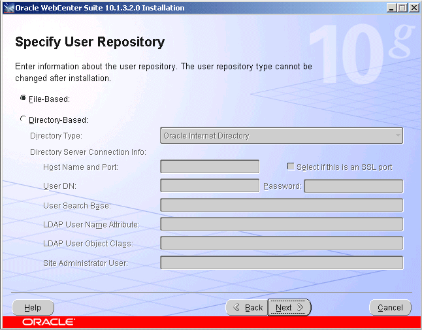Choose the Directory-Based repository option
422x330 pixels.
(23, 119)
